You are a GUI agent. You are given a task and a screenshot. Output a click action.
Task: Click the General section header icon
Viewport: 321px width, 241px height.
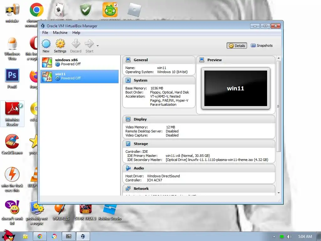[128, 60]
